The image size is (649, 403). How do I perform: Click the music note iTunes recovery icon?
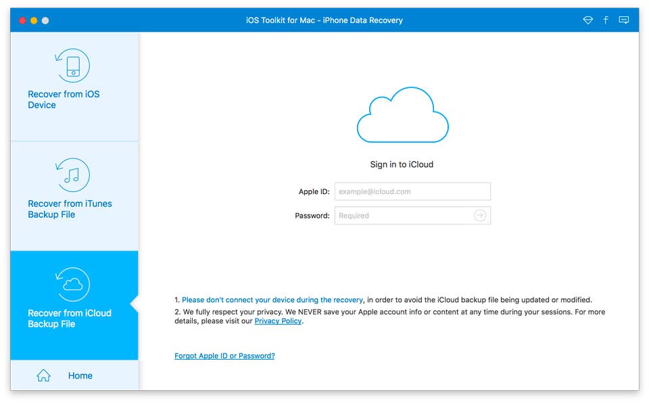click(73, 174)
